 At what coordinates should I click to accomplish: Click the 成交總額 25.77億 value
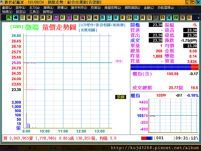pyautogui.click(x=176, y=88)
